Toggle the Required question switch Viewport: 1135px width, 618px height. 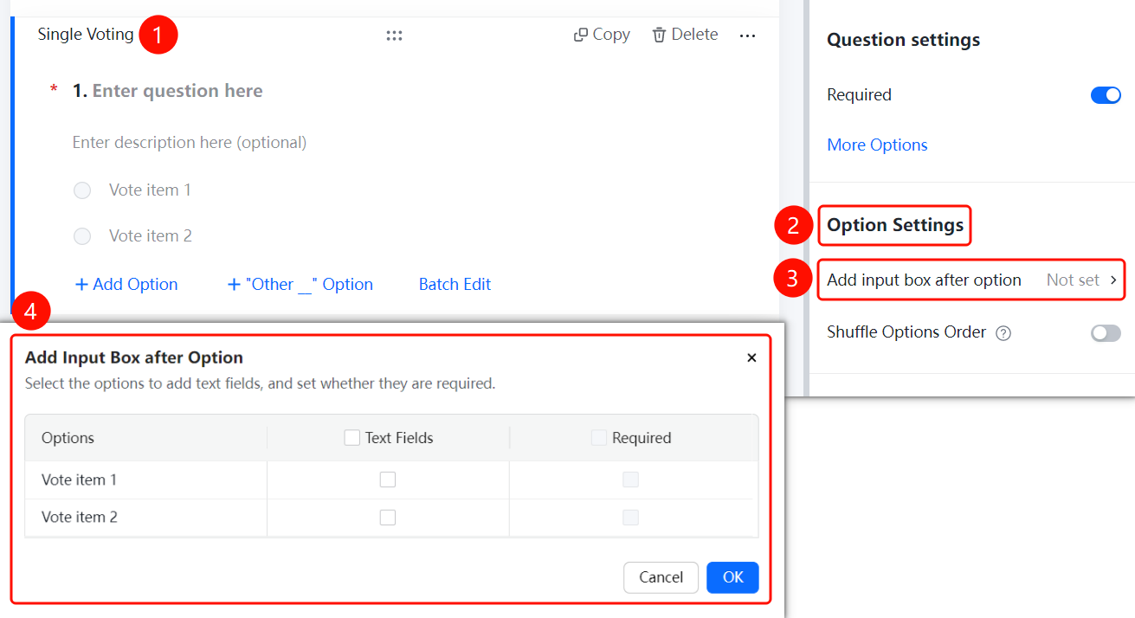point(1106,95)
